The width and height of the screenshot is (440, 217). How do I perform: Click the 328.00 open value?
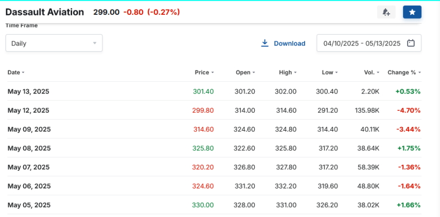pos(244,205)
